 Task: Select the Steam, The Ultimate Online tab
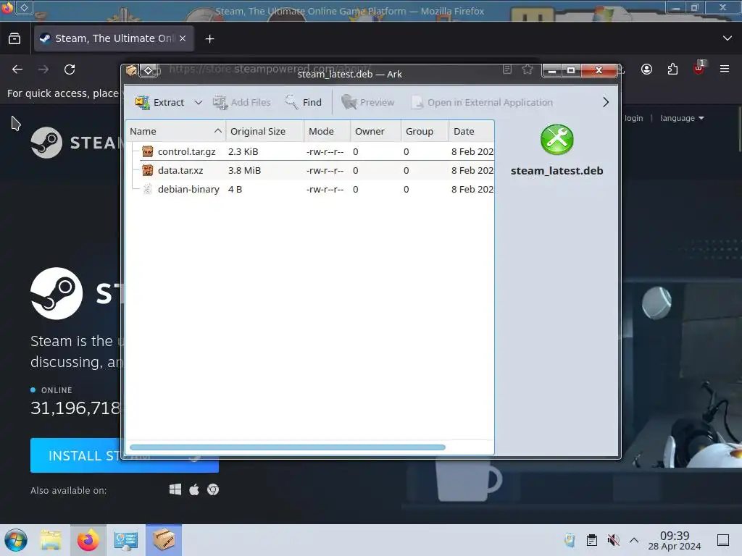click(114, 38)
